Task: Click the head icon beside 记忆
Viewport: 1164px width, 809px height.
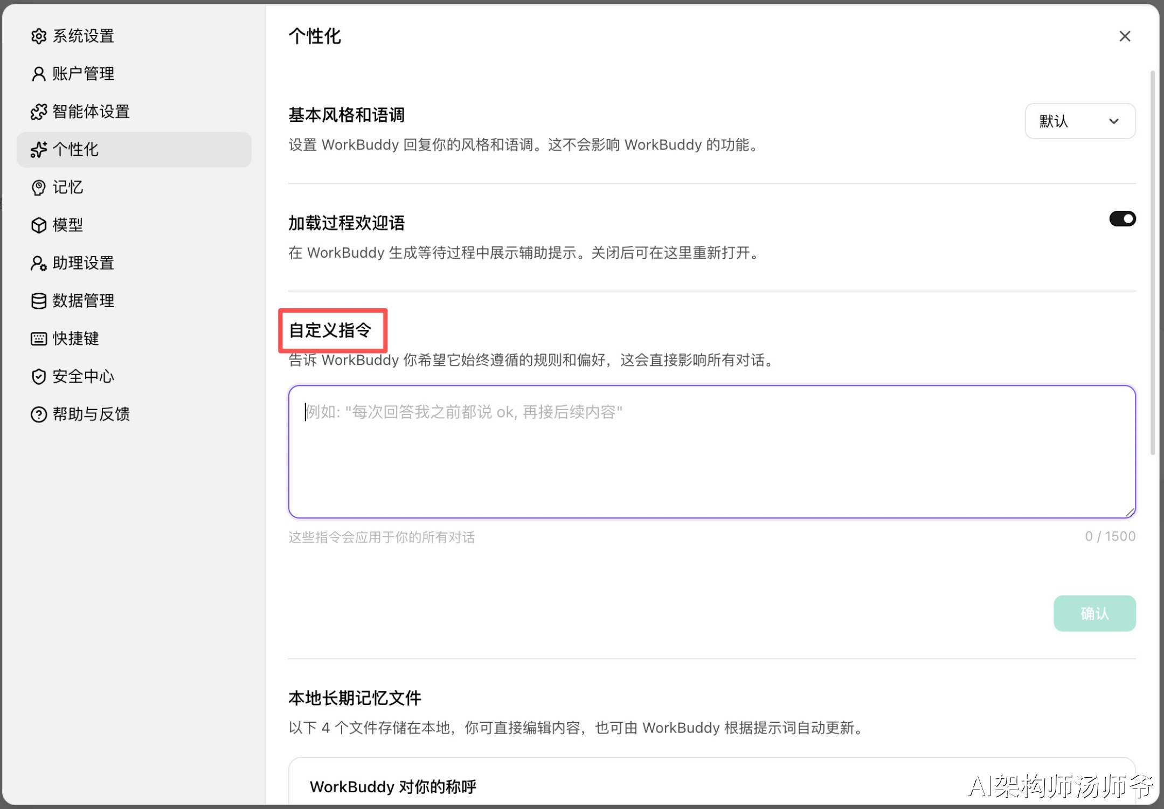Action: point(38,188)
